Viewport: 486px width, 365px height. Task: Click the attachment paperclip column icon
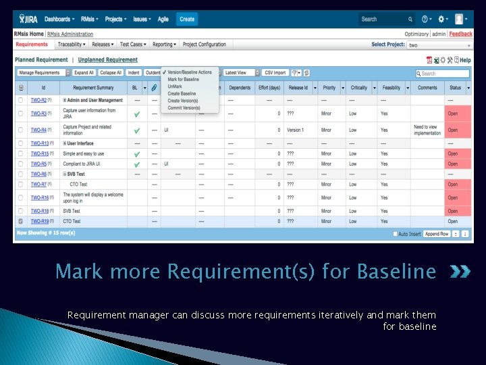[154, 88]
